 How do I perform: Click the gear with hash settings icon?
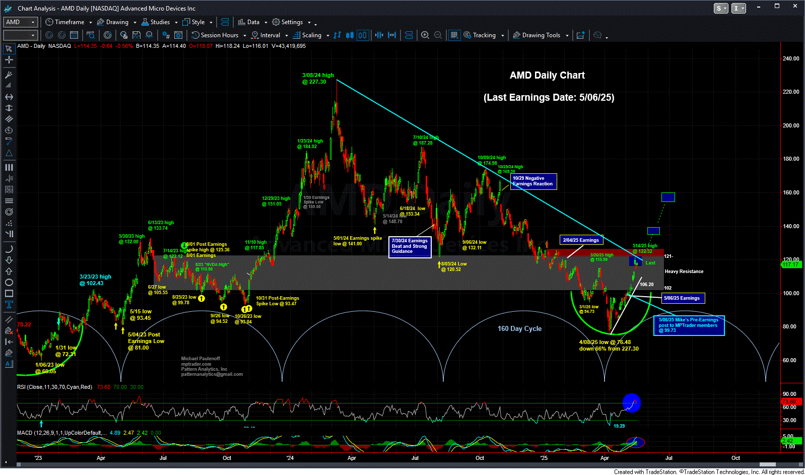[166, 35]
